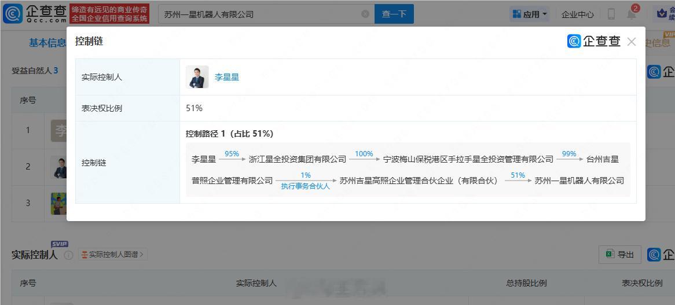675x305 pixels.
Task: Click the 总持股比例 column header
Action: 526,283
